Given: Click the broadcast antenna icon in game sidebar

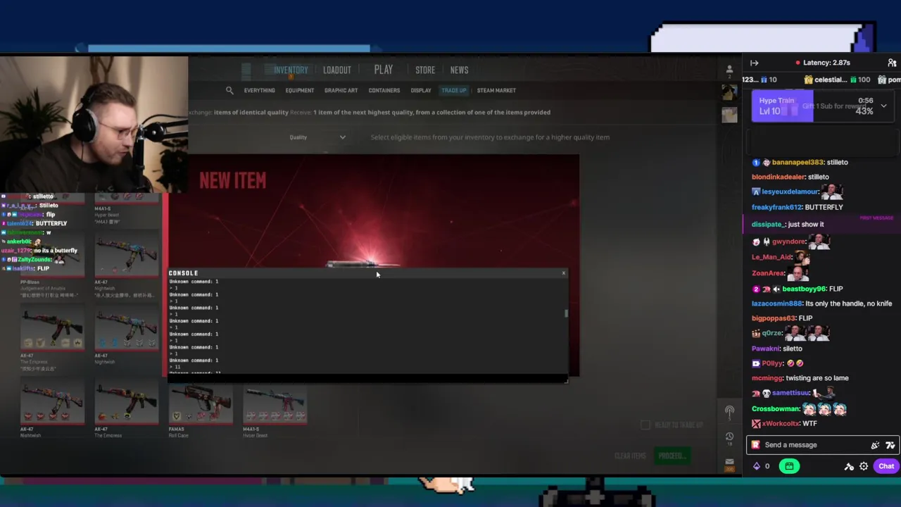Looking at the screenshot, I should tap(729, 411).
